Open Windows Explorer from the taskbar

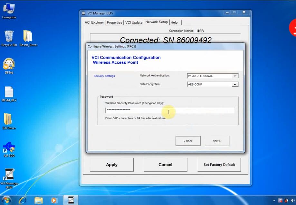click(x=39, y=200)
